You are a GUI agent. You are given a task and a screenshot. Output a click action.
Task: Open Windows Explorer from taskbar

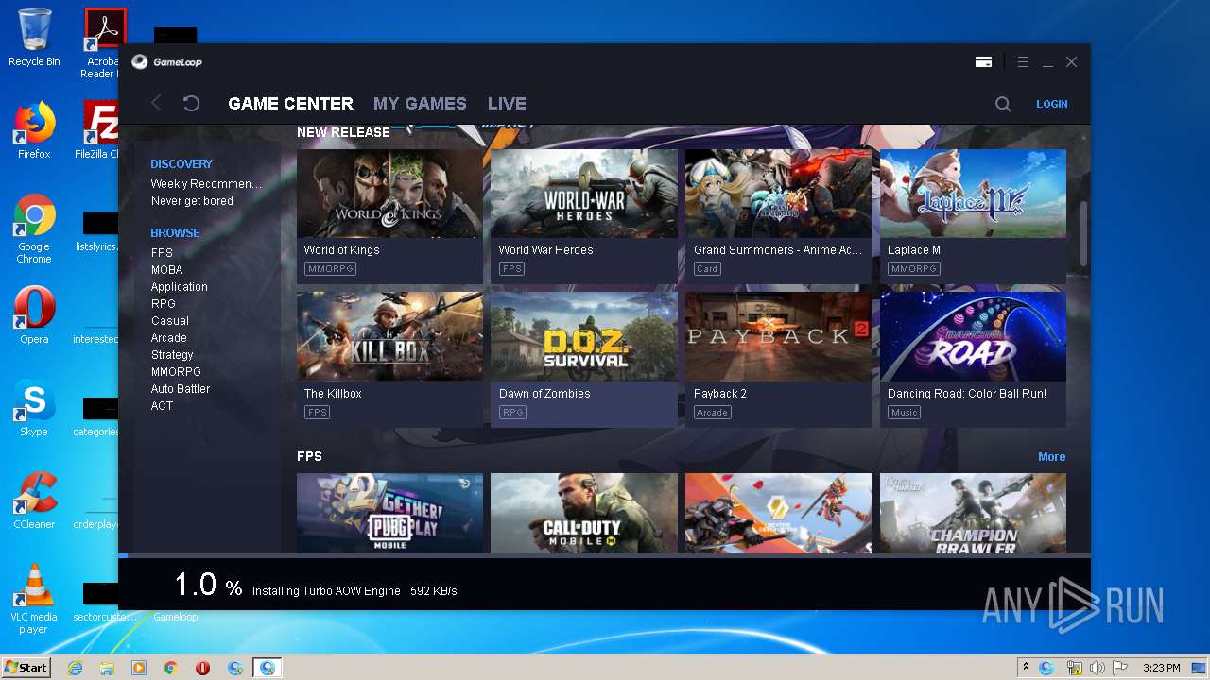(x=107, y=668)
